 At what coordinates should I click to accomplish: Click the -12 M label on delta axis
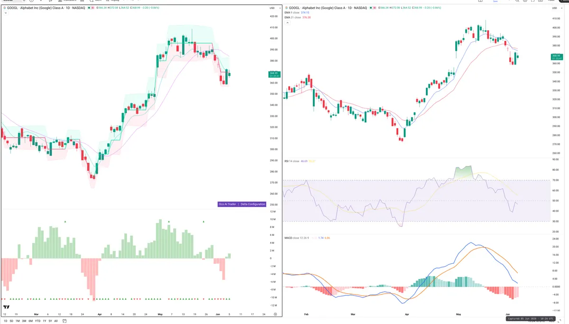pyautogui.click(x=273, y=305)
